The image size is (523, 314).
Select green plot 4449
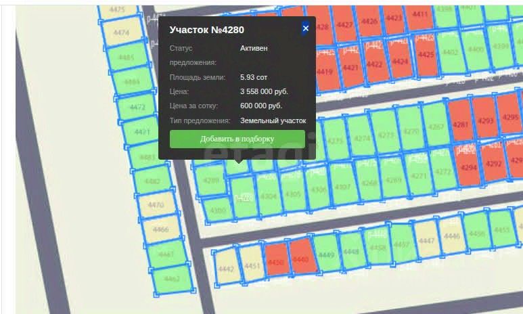pos(326,255)
